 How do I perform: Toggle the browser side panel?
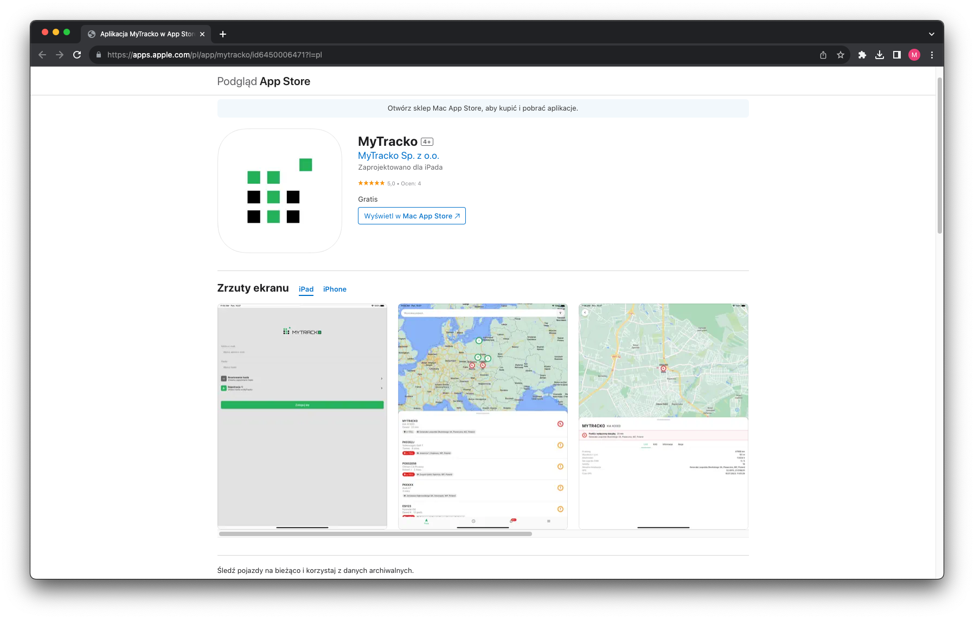click(x=897, y=55)
